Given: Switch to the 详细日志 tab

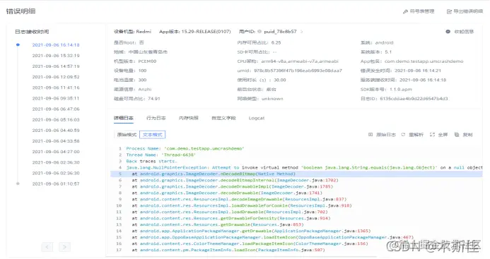Looking at the screenshot, I should click(x=124, y=118).
